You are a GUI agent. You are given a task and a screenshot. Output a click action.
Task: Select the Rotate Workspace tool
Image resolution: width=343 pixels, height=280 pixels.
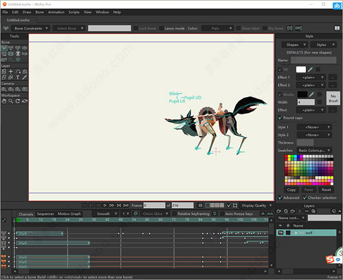pos(18,101)
